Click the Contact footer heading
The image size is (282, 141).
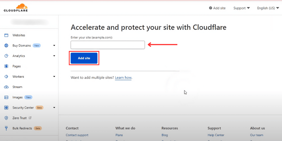click(x=72, y=128)
